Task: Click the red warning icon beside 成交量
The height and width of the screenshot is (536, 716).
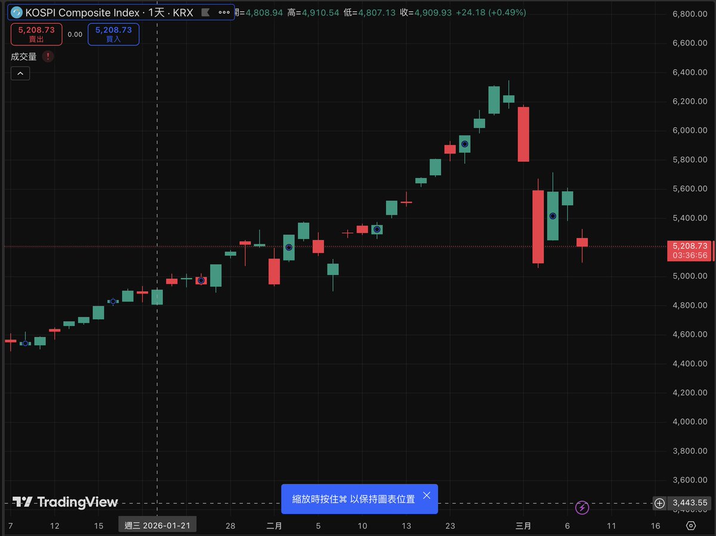Action: click(x=48, y=56)
